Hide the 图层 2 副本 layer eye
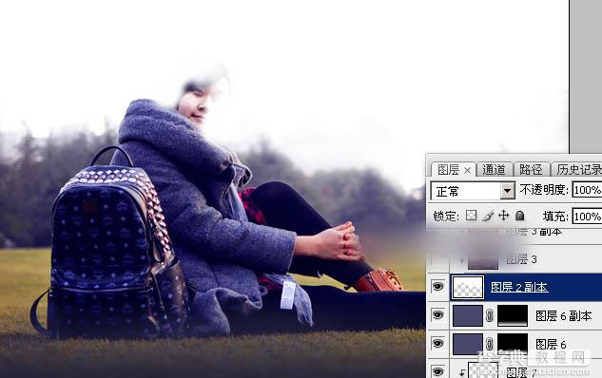This screenshot has height=378, width=602. coord(437,287)
